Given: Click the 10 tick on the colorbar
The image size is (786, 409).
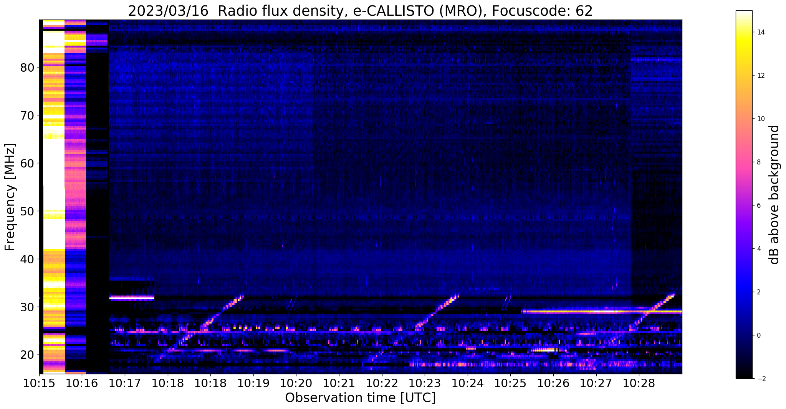Looking at the screenshot, I should click(760, 119).
